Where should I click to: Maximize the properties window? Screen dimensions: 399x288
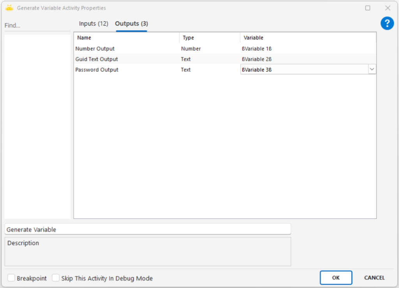(367, 8)
